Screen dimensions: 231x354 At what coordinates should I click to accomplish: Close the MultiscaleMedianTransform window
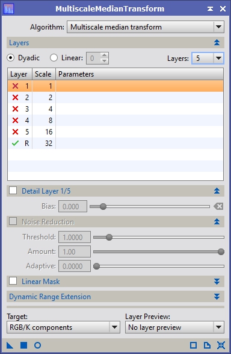(223, 9)
